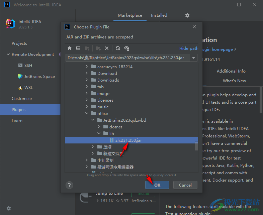Select the 新建文件夹 folder row
The width and height of the screenshot is (263, 215).
[131, 154]
